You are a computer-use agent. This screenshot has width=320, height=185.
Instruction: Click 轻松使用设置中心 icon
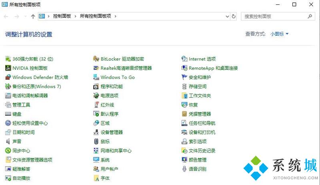8,123
